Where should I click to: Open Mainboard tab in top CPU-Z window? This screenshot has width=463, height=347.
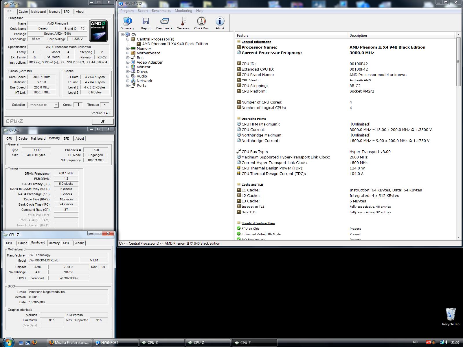[x=38, y=12]
